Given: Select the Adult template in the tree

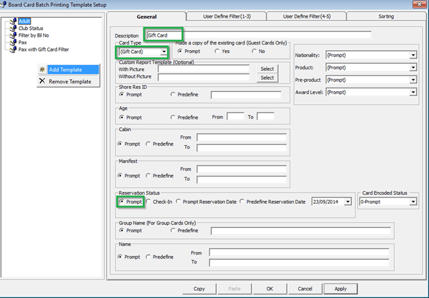Looking at the screenshot, I should point(25,21).
